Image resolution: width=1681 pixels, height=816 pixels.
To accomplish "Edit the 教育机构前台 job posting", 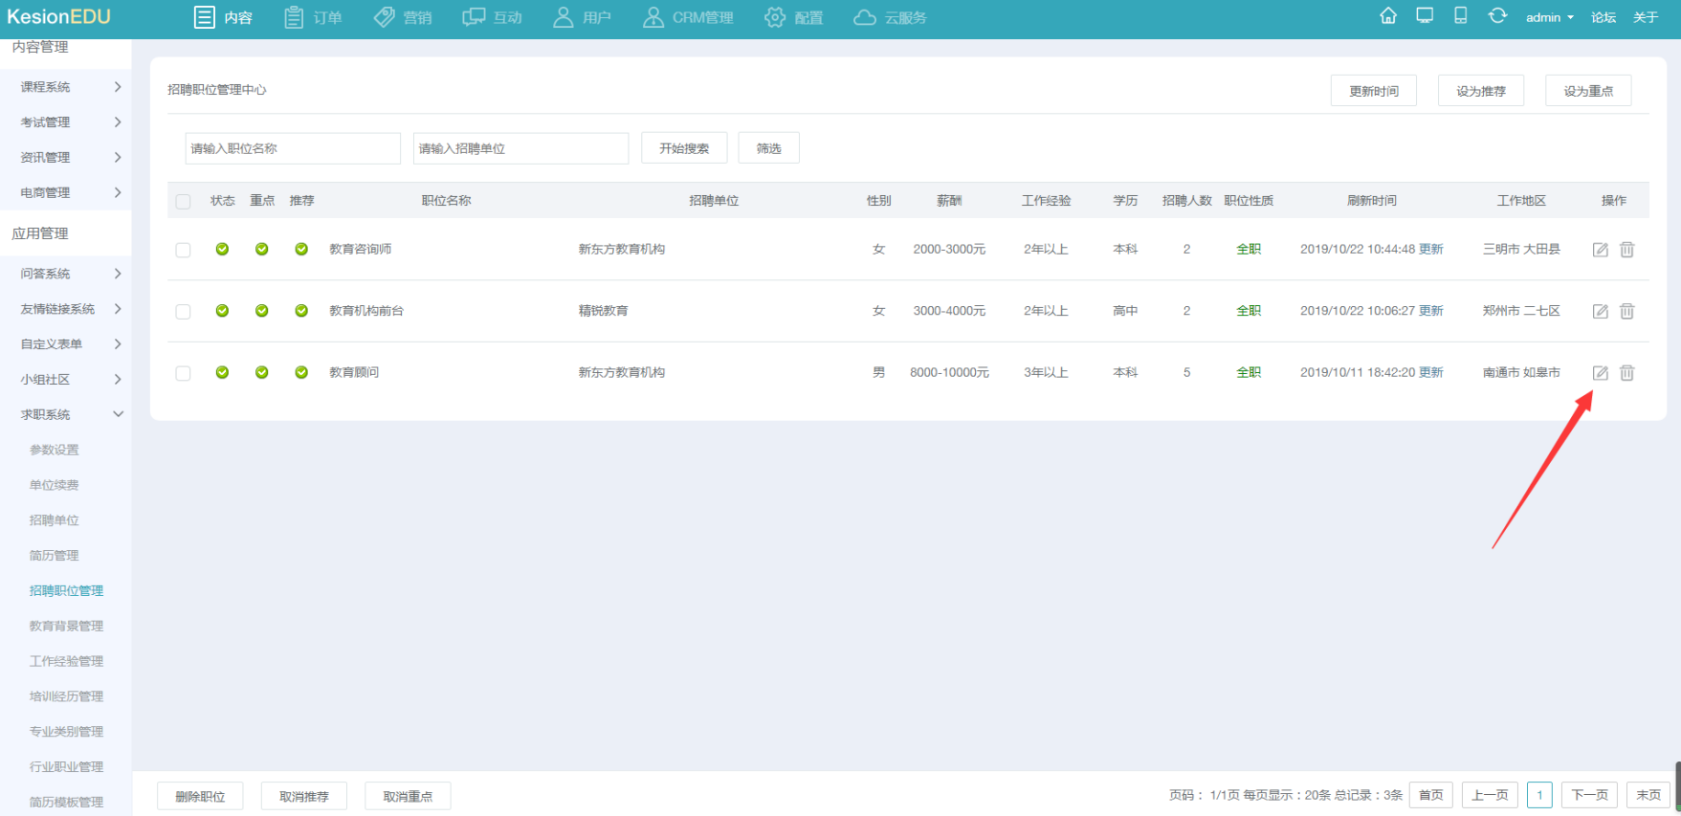I will (x=1600, y=311).
